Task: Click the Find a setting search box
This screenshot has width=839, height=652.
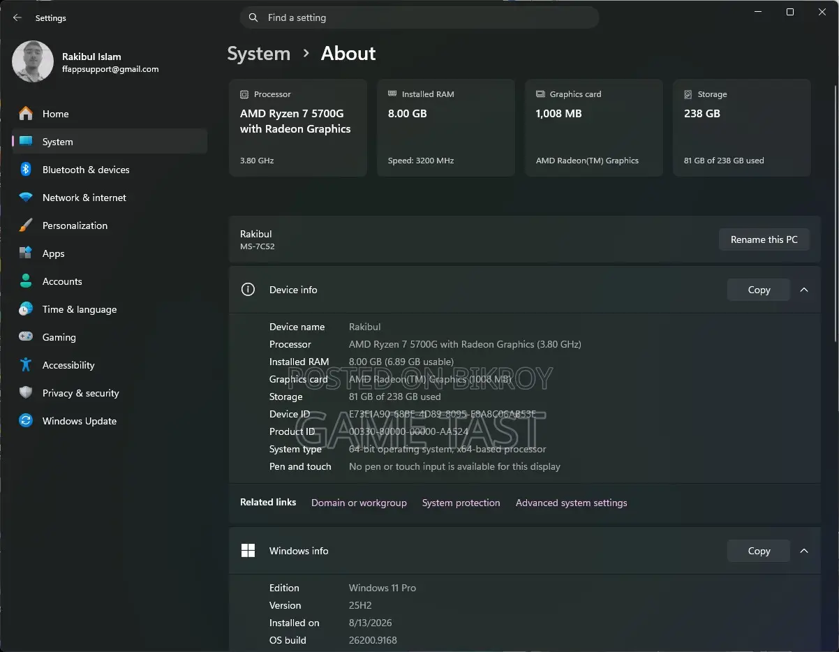Action: click(x=419, y=17)
